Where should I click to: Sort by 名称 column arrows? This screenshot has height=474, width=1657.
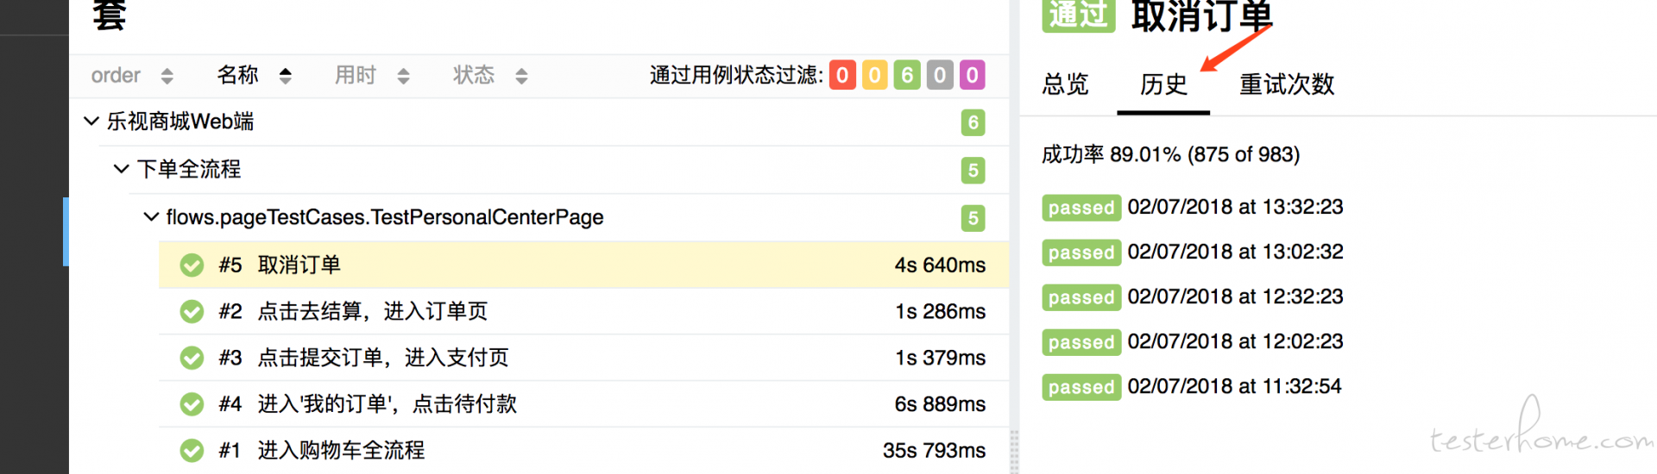click(285, 76)
